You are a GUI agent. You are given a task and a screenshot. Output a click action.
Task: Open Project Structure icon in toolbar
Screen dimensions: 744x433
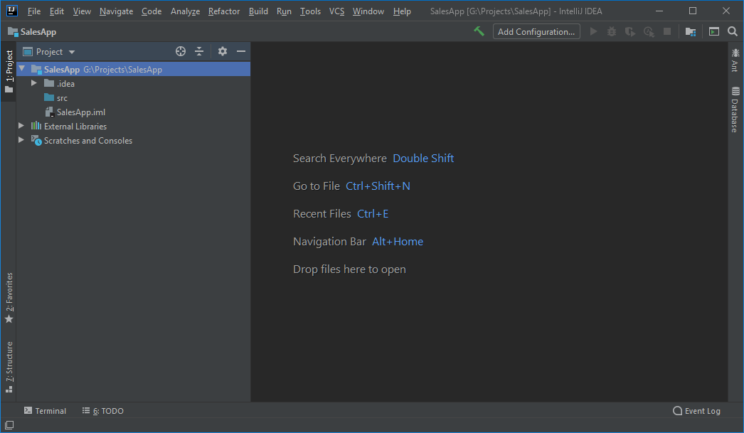point(691,32)
